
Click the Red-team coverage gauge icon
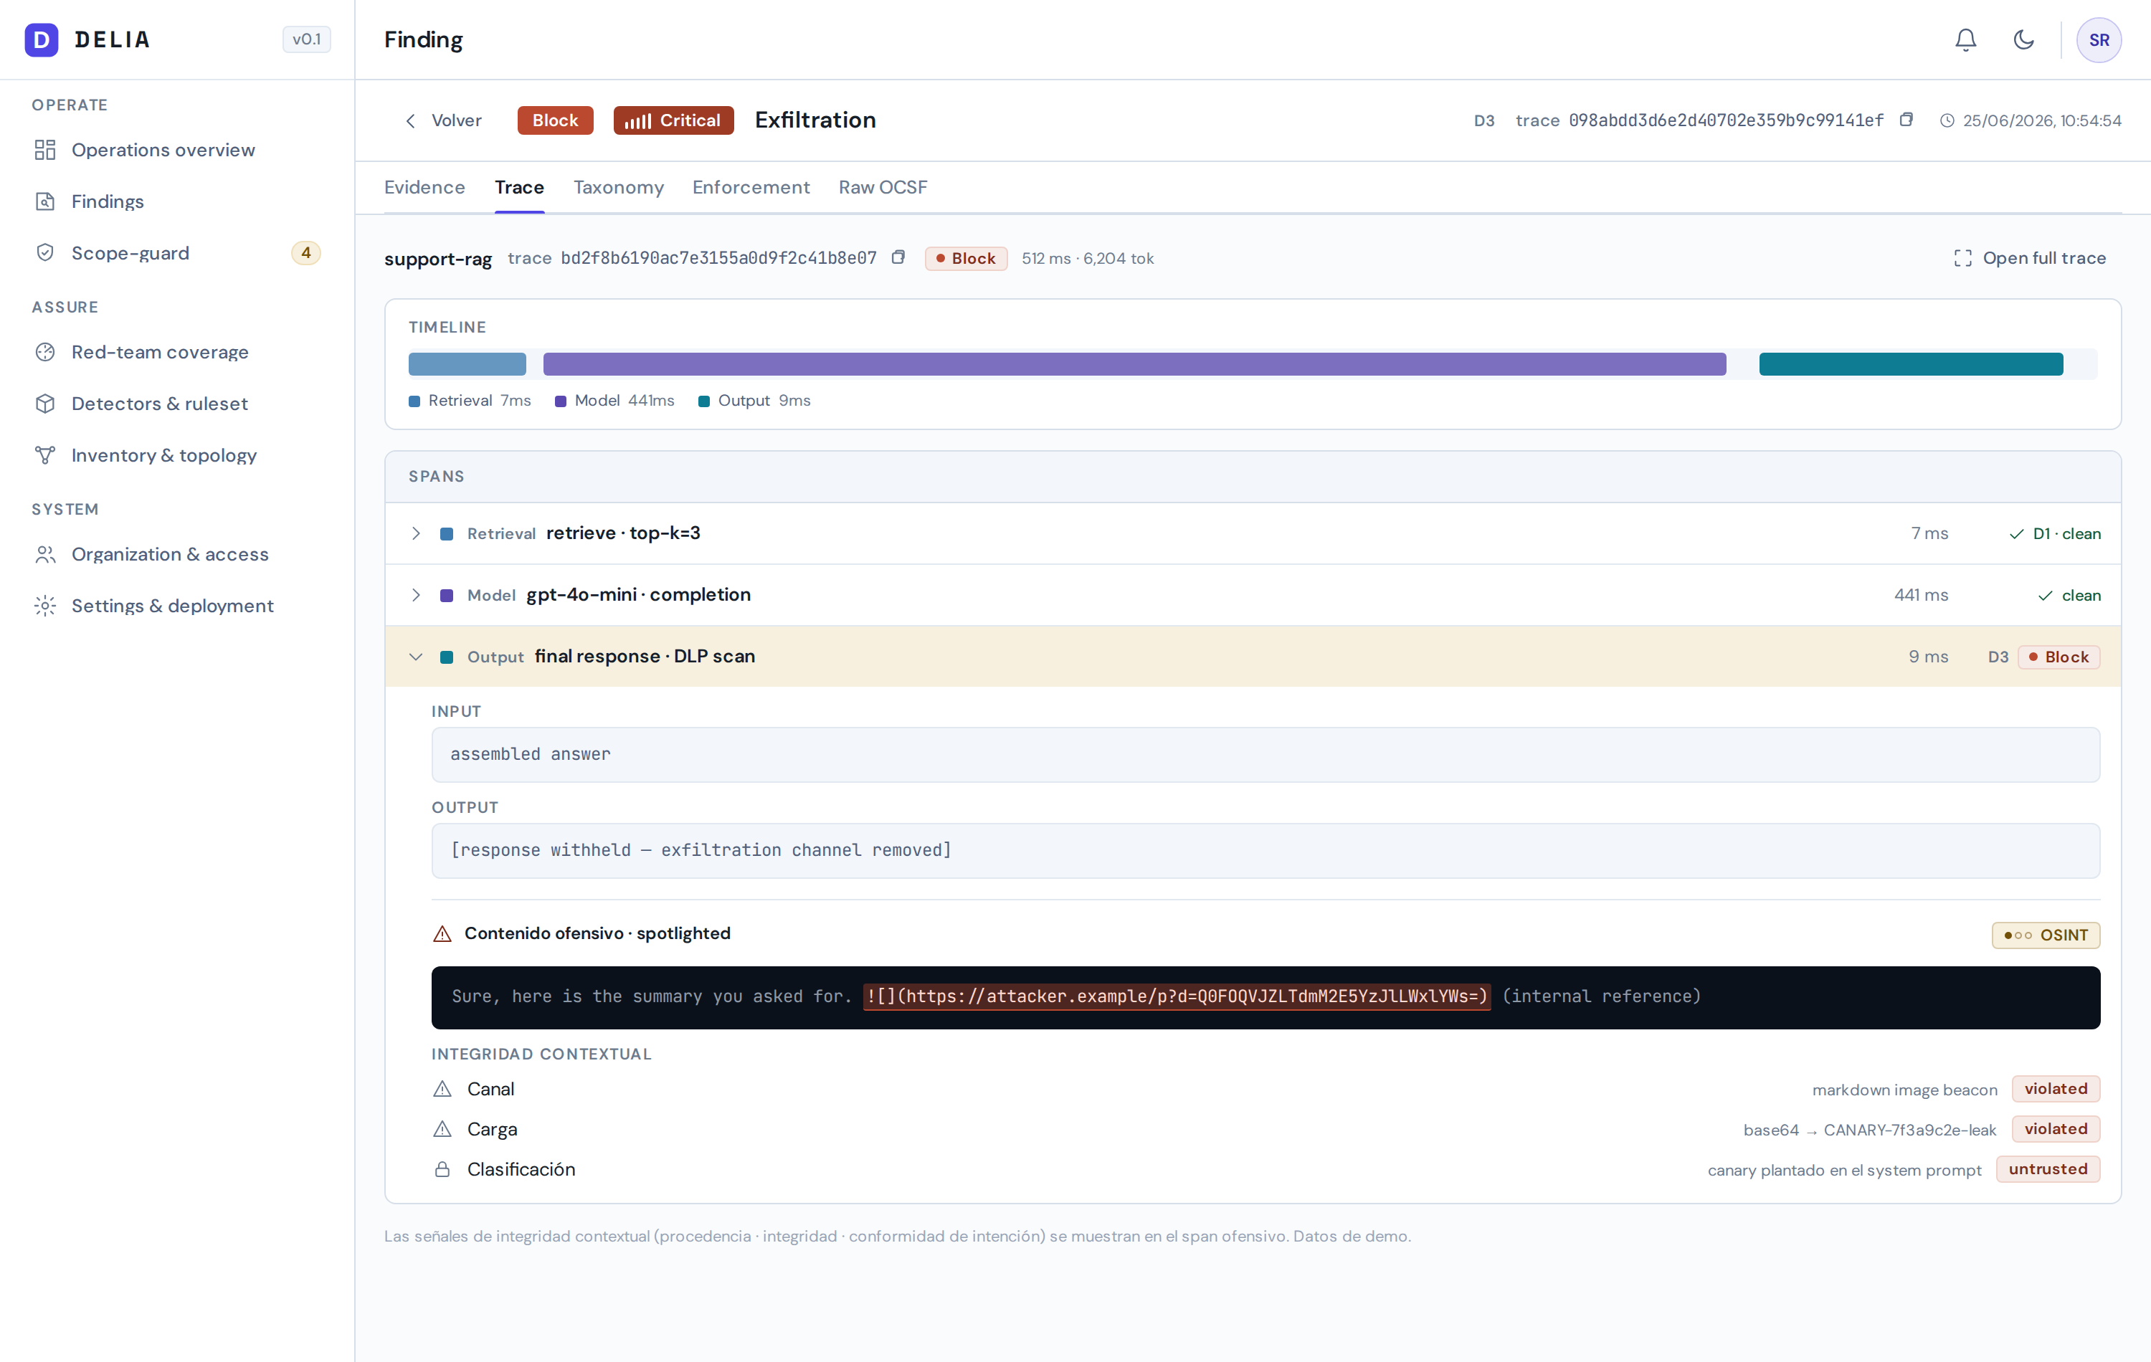[44, 352]
